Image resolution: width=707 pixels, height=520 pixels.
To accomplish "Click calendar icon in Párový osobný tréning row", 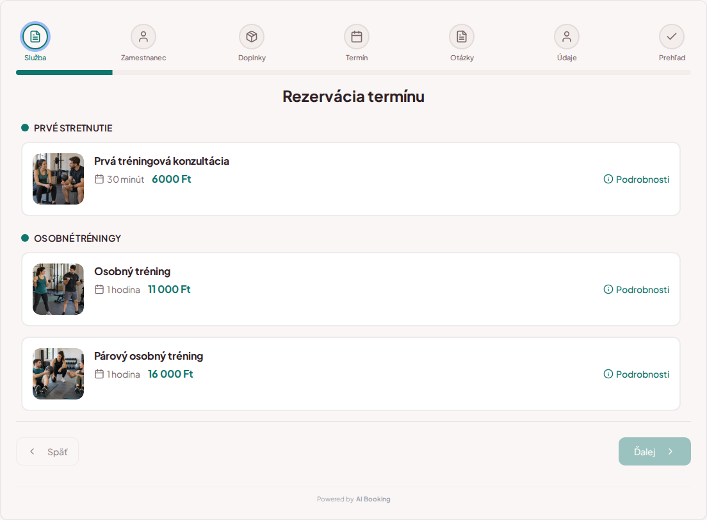I will [x=99, y=374].
